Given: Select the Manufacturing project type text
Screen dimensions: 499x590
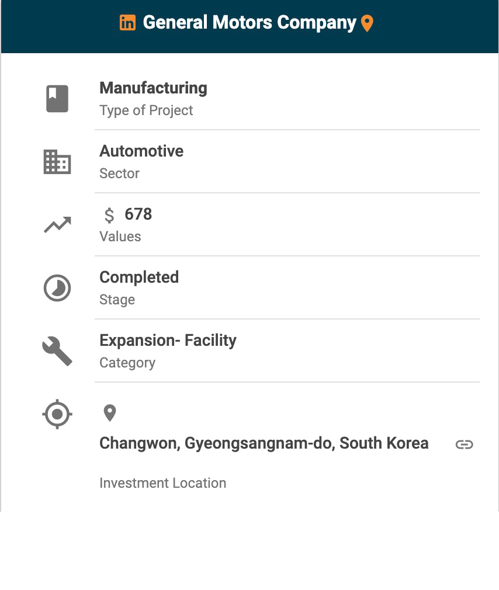Looking at the screenshot, I should tap(153, 88).
